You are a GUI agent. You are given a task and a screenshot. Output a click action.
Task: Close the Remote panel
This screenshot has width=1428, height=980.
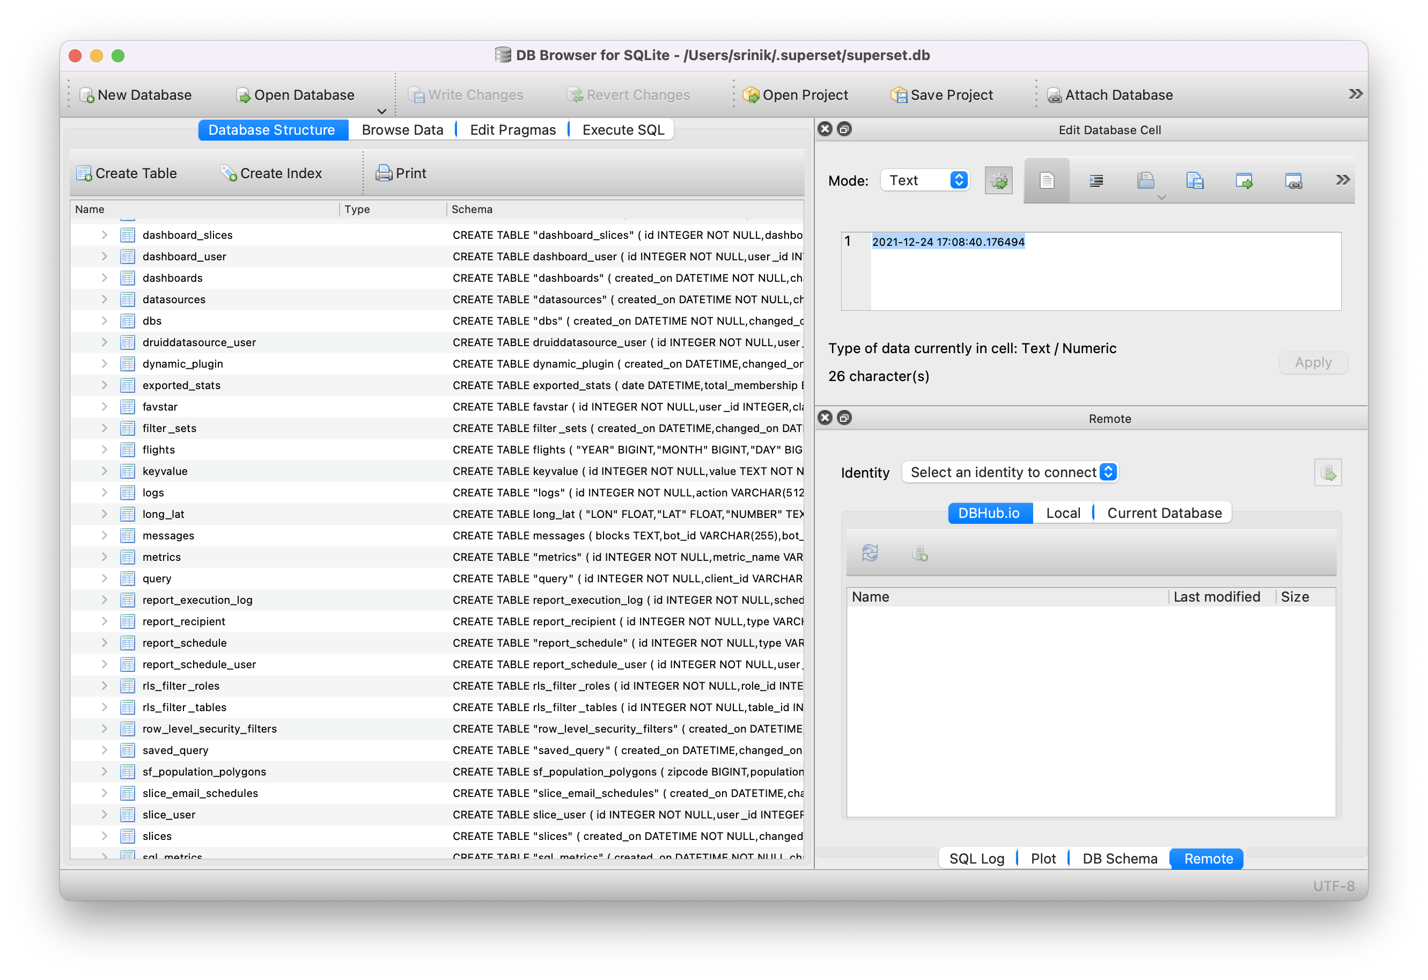click(x=825, y=418)
